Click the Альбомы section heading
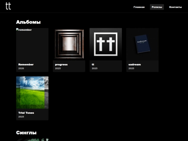The height and width of the screenshot is (141, 188). pos(28,22)
